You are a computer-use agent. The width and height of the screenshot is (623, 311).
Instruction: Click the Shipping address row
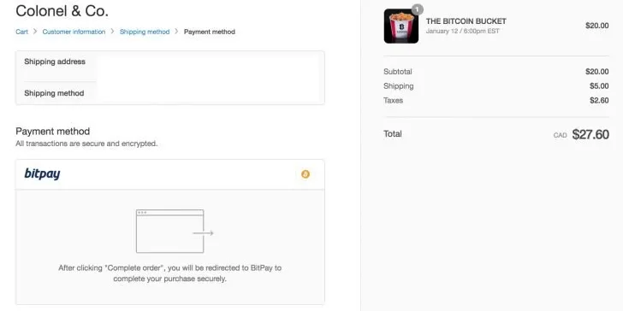[x=170, y=67]
